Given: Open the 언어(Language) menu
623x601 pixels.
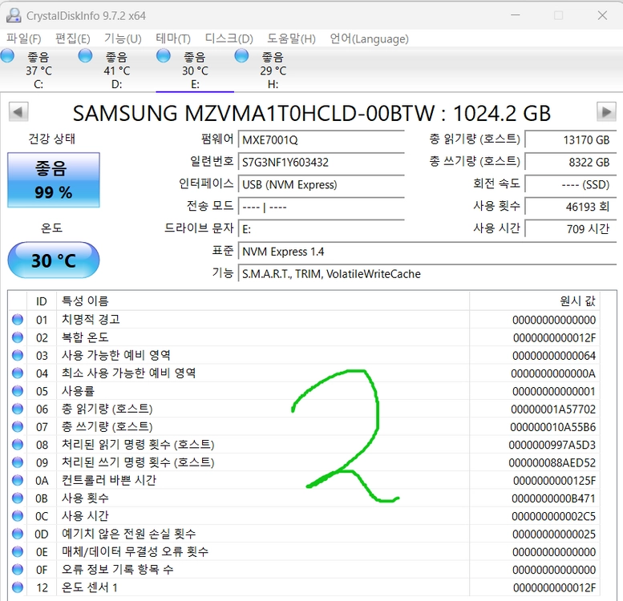Looking at the screenshot, I should click(369, 38).
